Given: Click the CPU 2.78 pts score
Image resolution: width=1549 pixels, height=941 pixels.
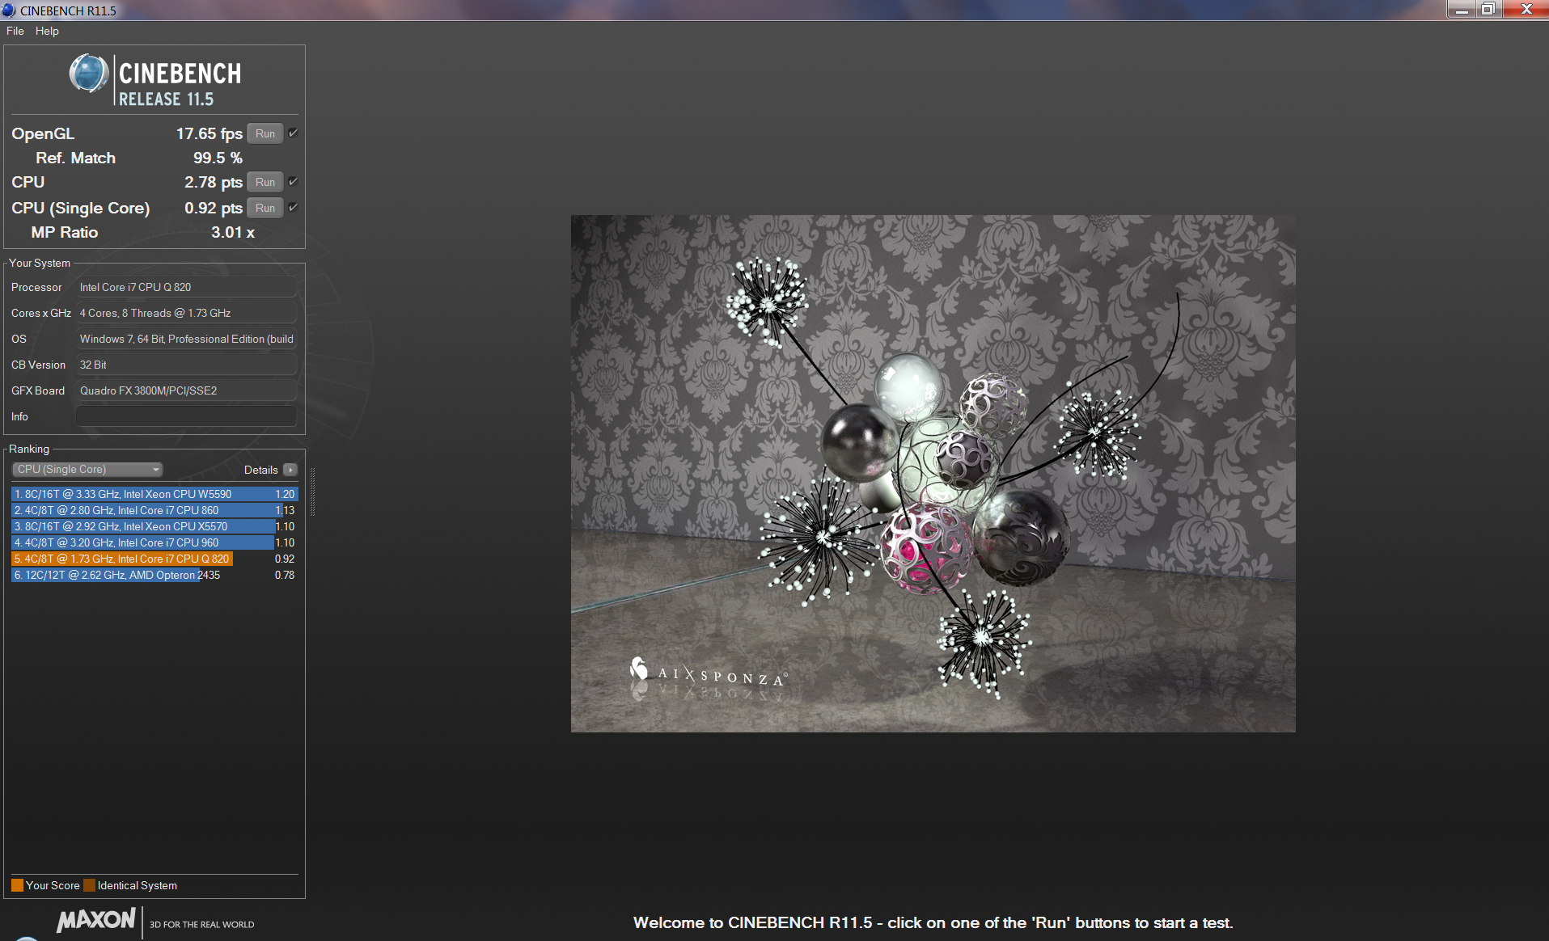Looking at the screenshot, I should [x=213, y=182].
